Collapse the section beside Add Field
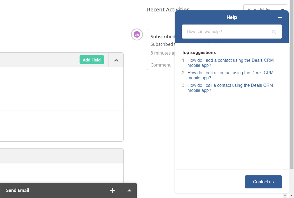294x198 pixels. [x=116, y=60]
